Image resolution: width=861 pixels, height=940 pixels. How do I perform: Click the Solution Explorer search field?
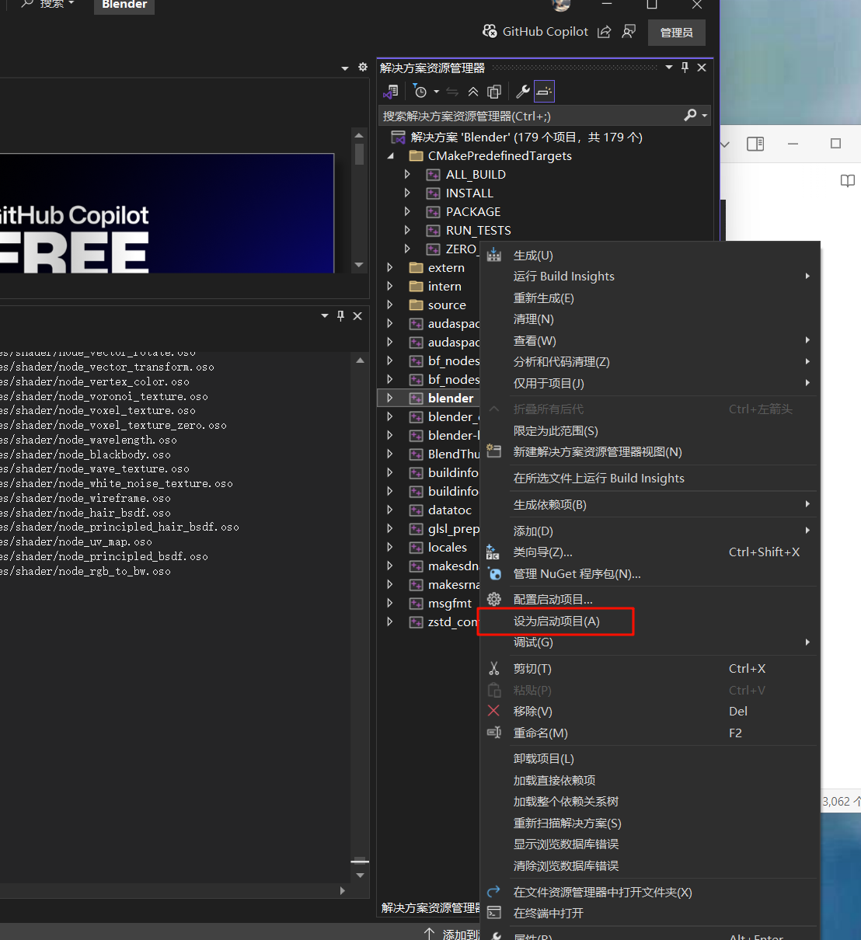pyautogui.click(x=532, y=116)
